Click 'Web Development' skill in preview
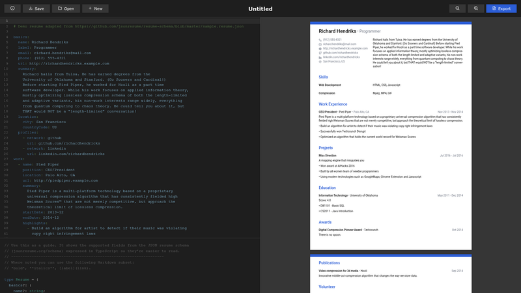 point(330,85)
